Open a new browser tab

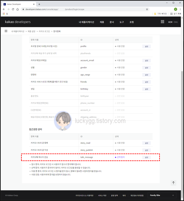[39, 4]
